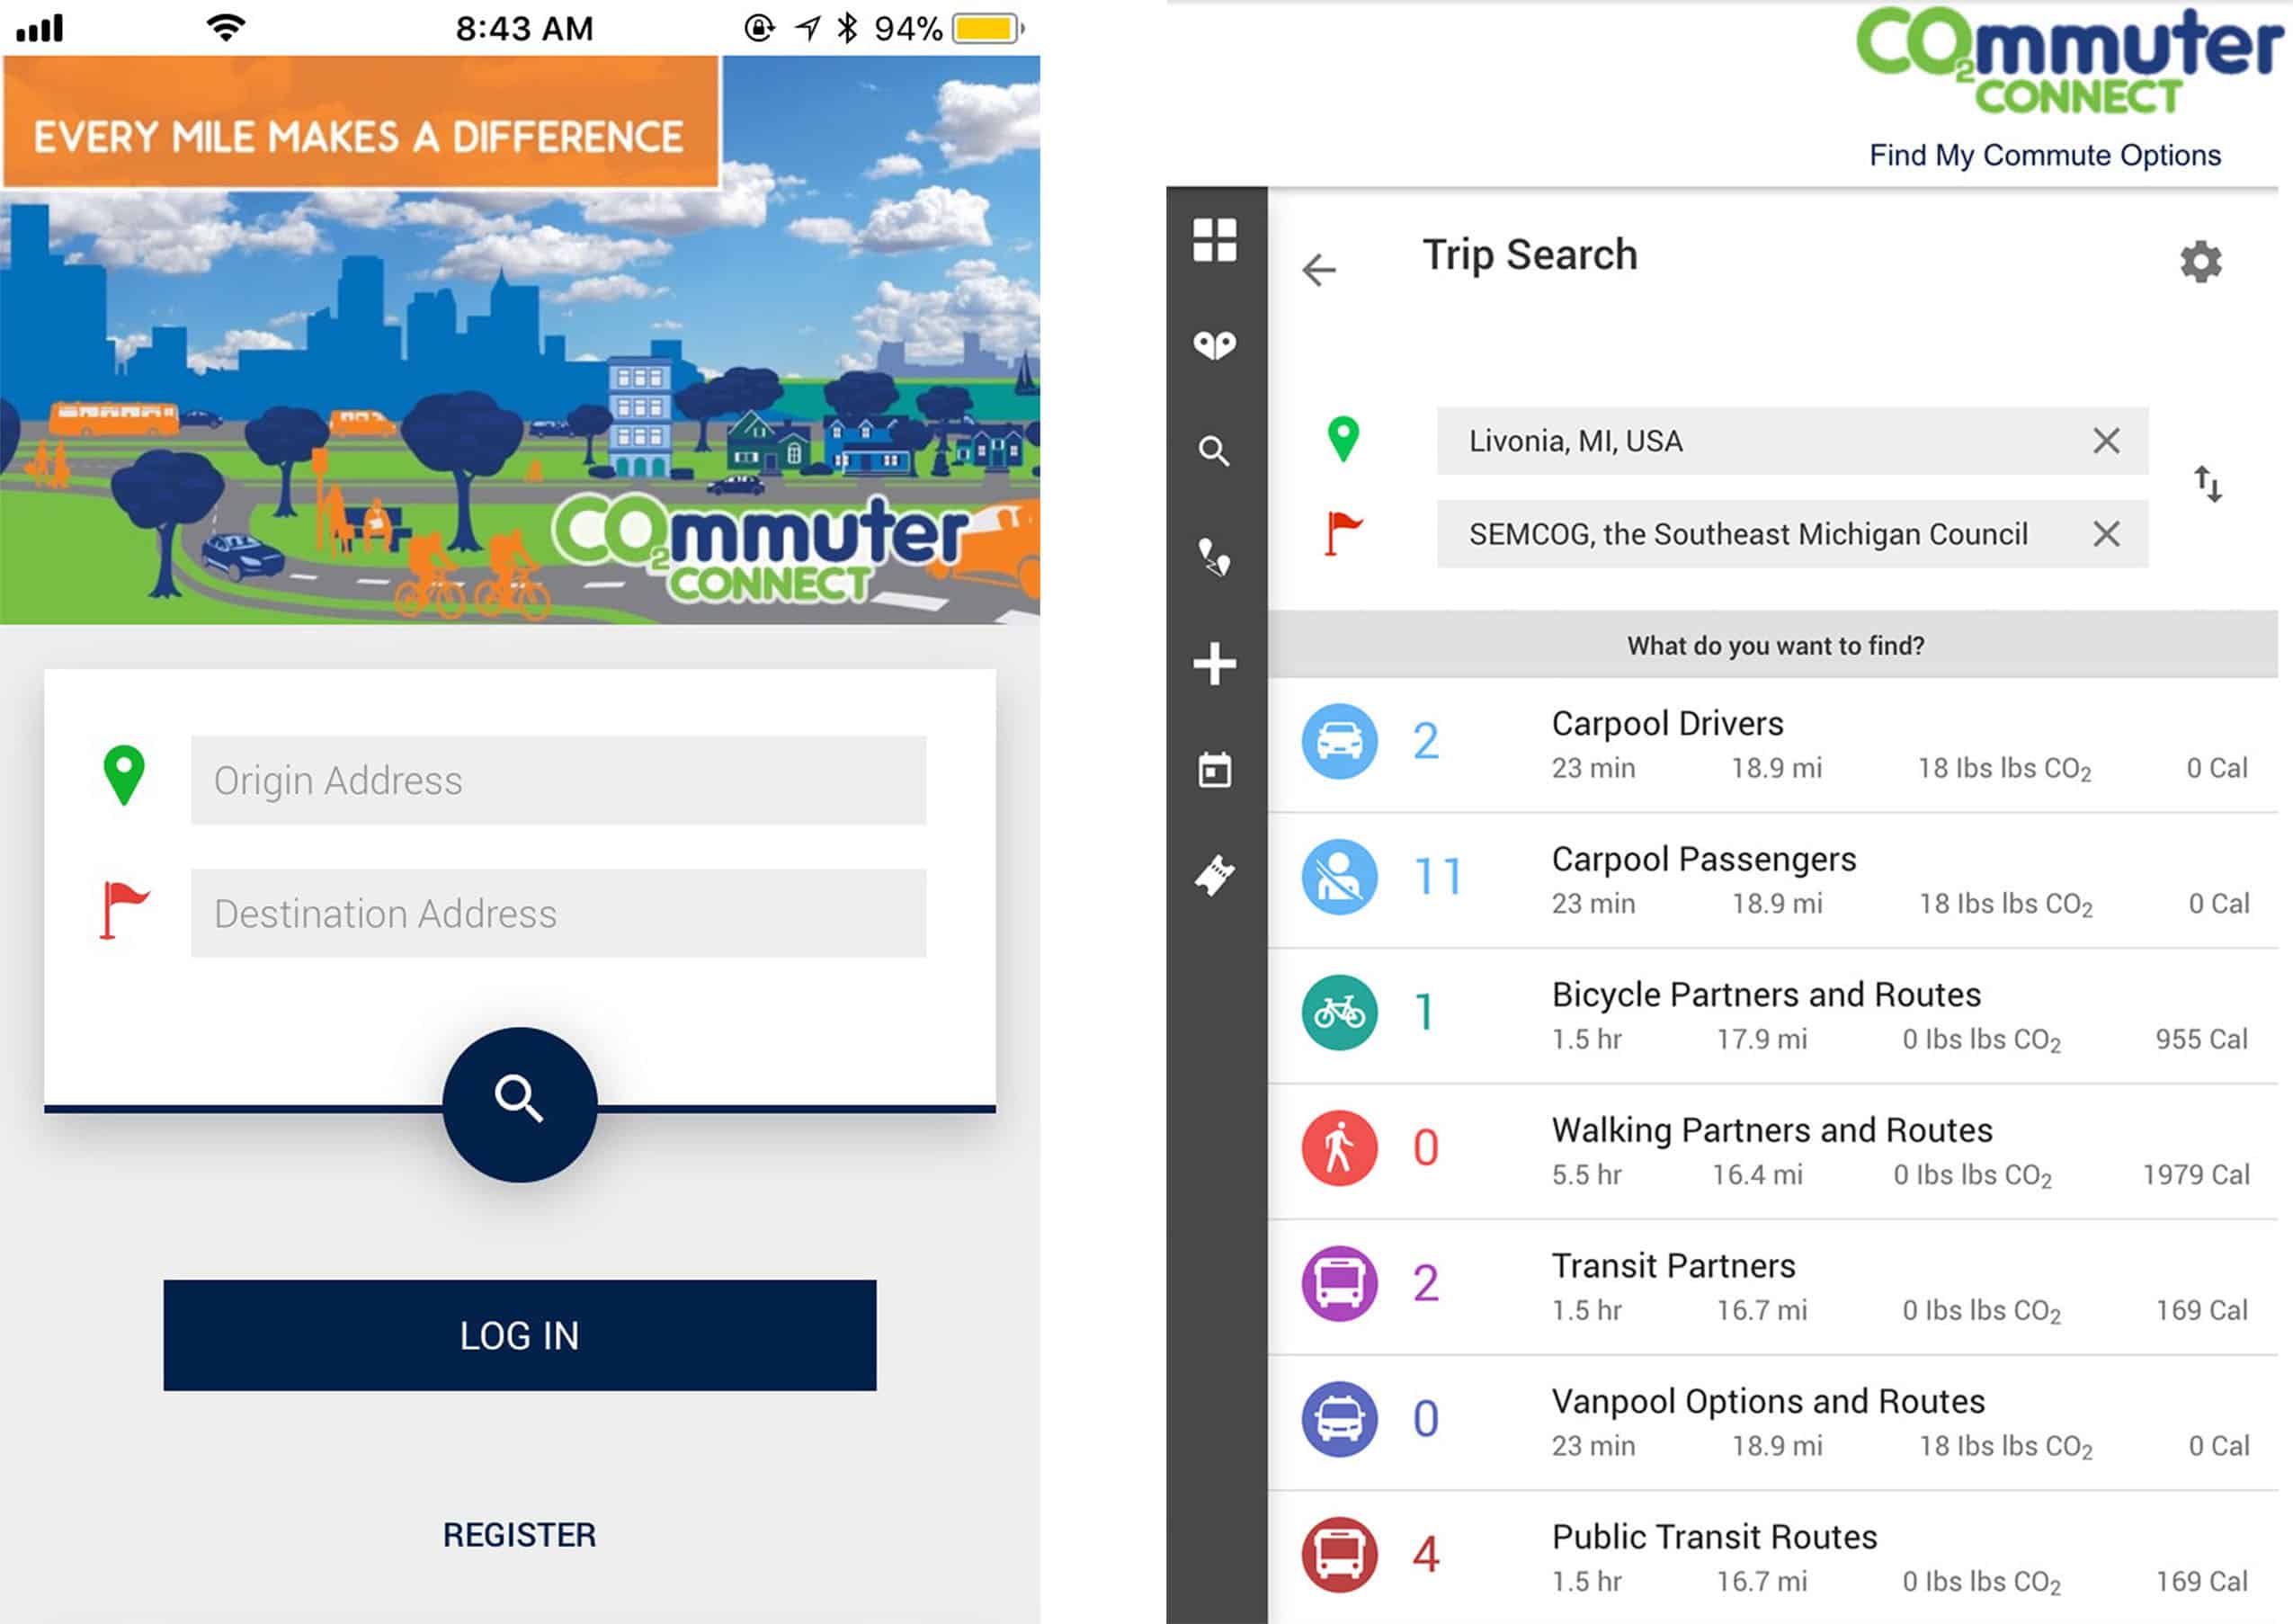Click the Origin Address input field
Screen dimensions: 2293x1624
558,780
